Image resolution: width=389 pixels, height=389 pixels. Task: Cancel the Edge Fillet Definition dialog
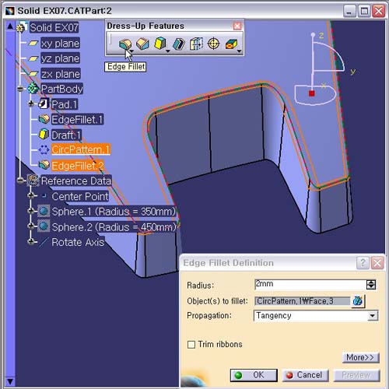pos(305,375)
